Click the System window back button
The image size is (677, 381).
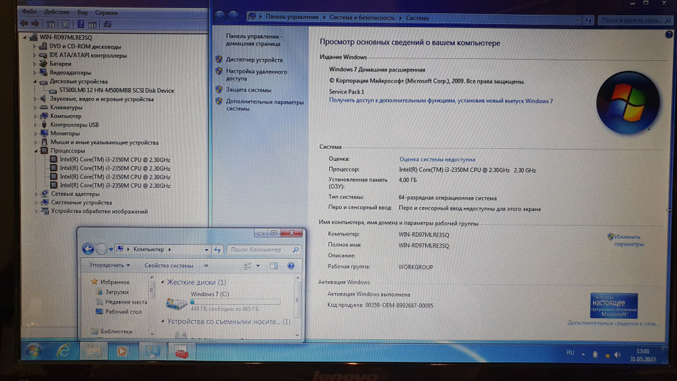220,16
